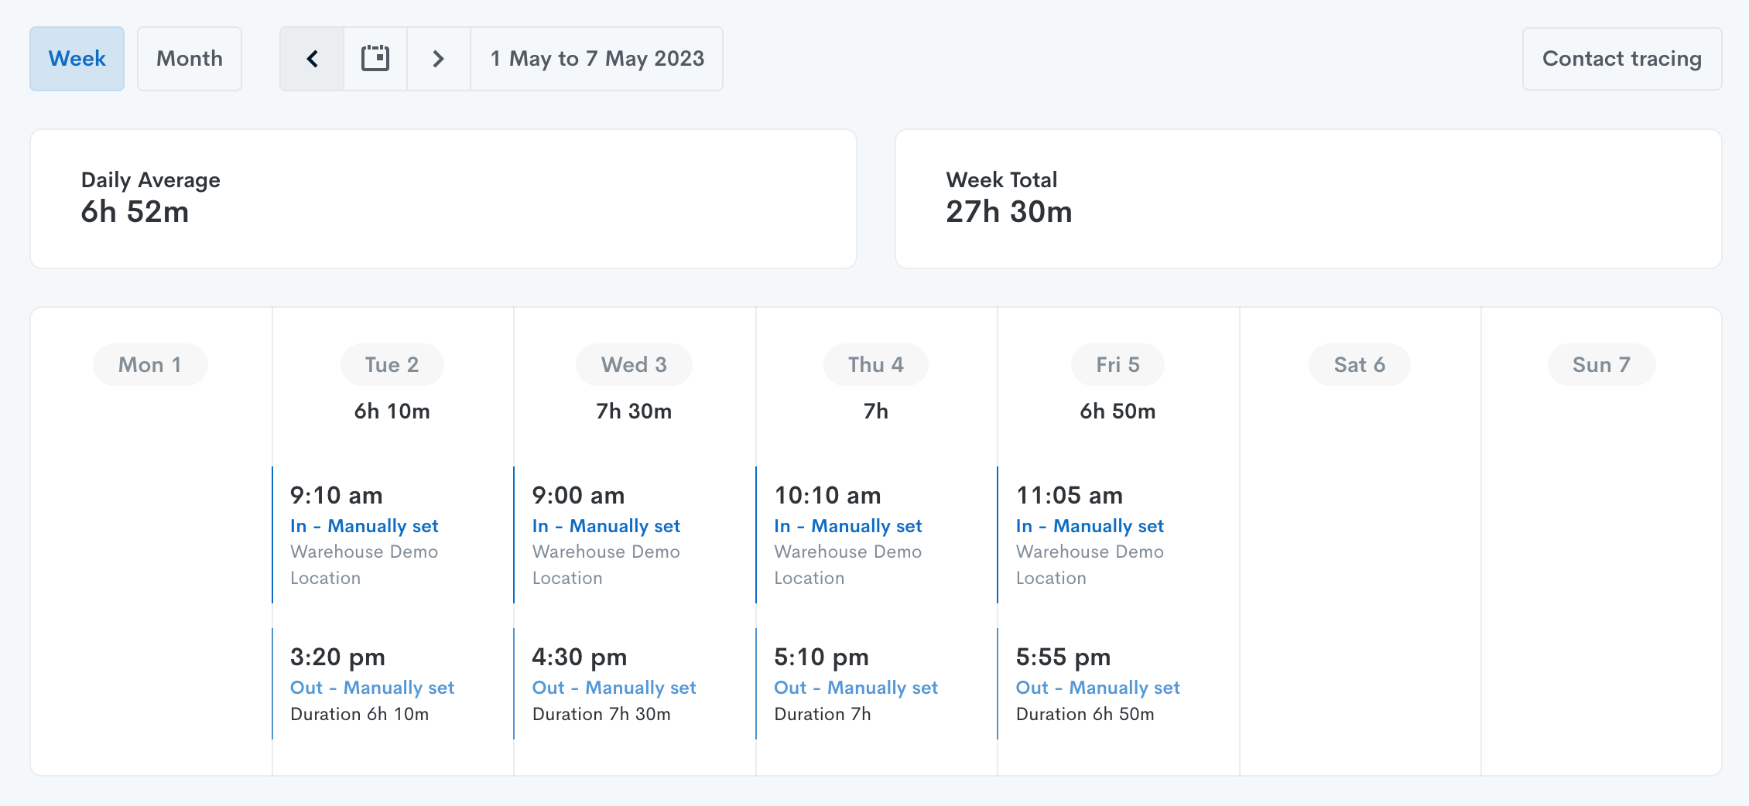Open Thursday's 5:10 pm Out entry

[x=855, y=685]
